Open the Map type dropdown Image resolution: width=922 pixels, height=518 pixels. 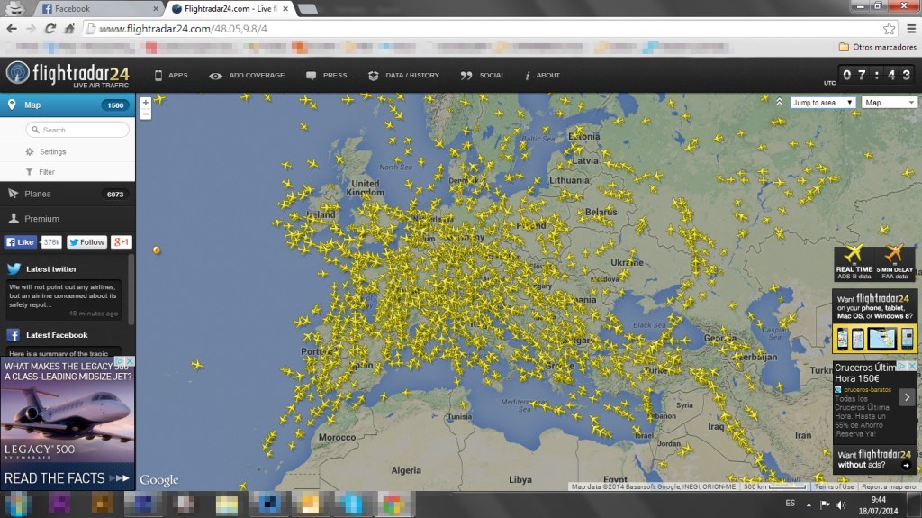[889, 103]
